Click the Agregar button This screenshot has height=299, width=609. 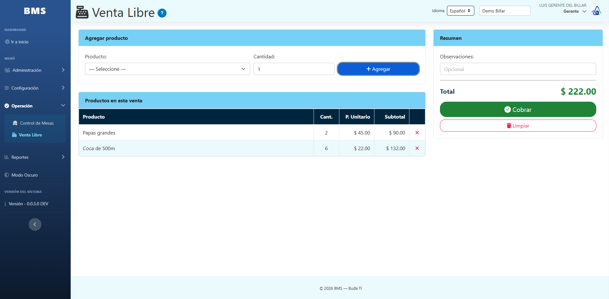click(x=378, y=69)
